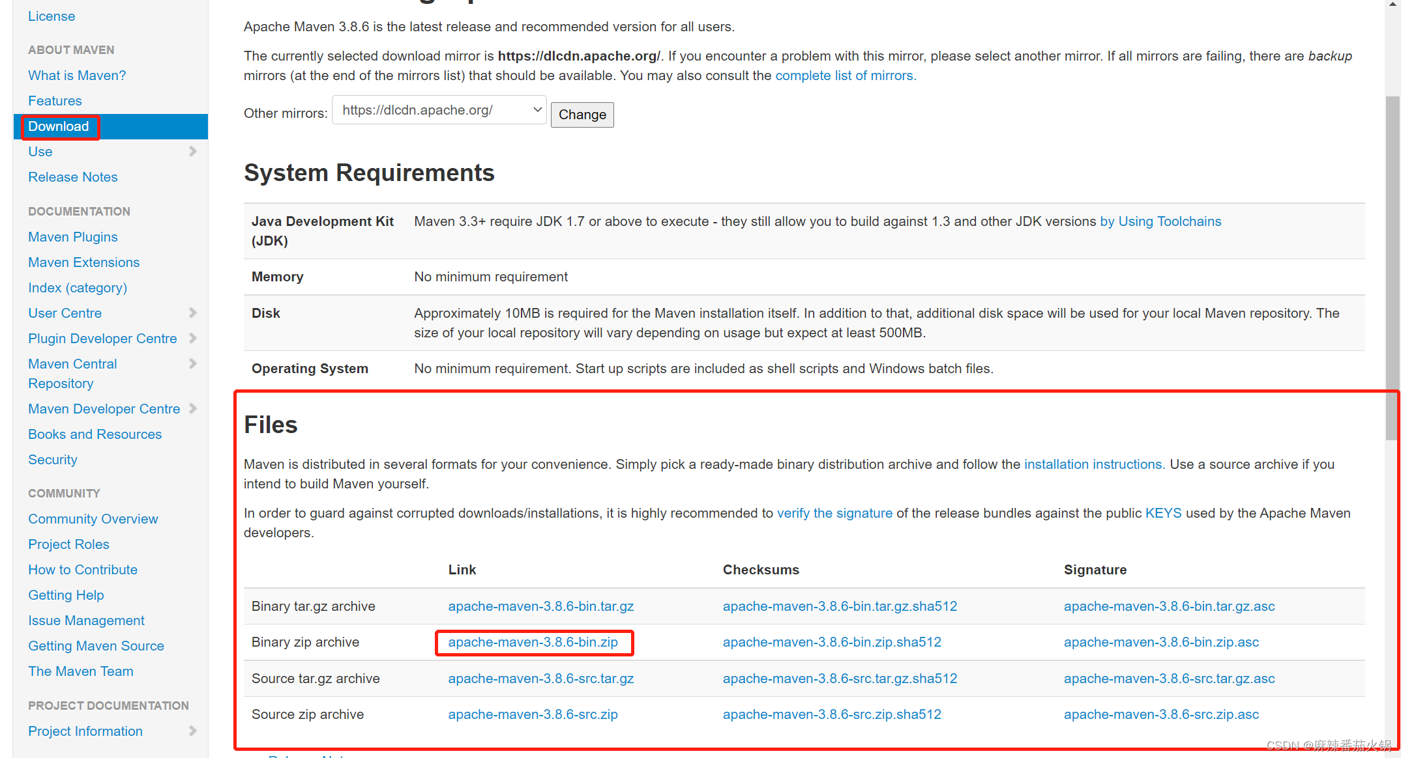Open Project Information link
Image resolution: width=1401 pixels, height=758 pixels.
pyautogui.click(x=85, y=731)
